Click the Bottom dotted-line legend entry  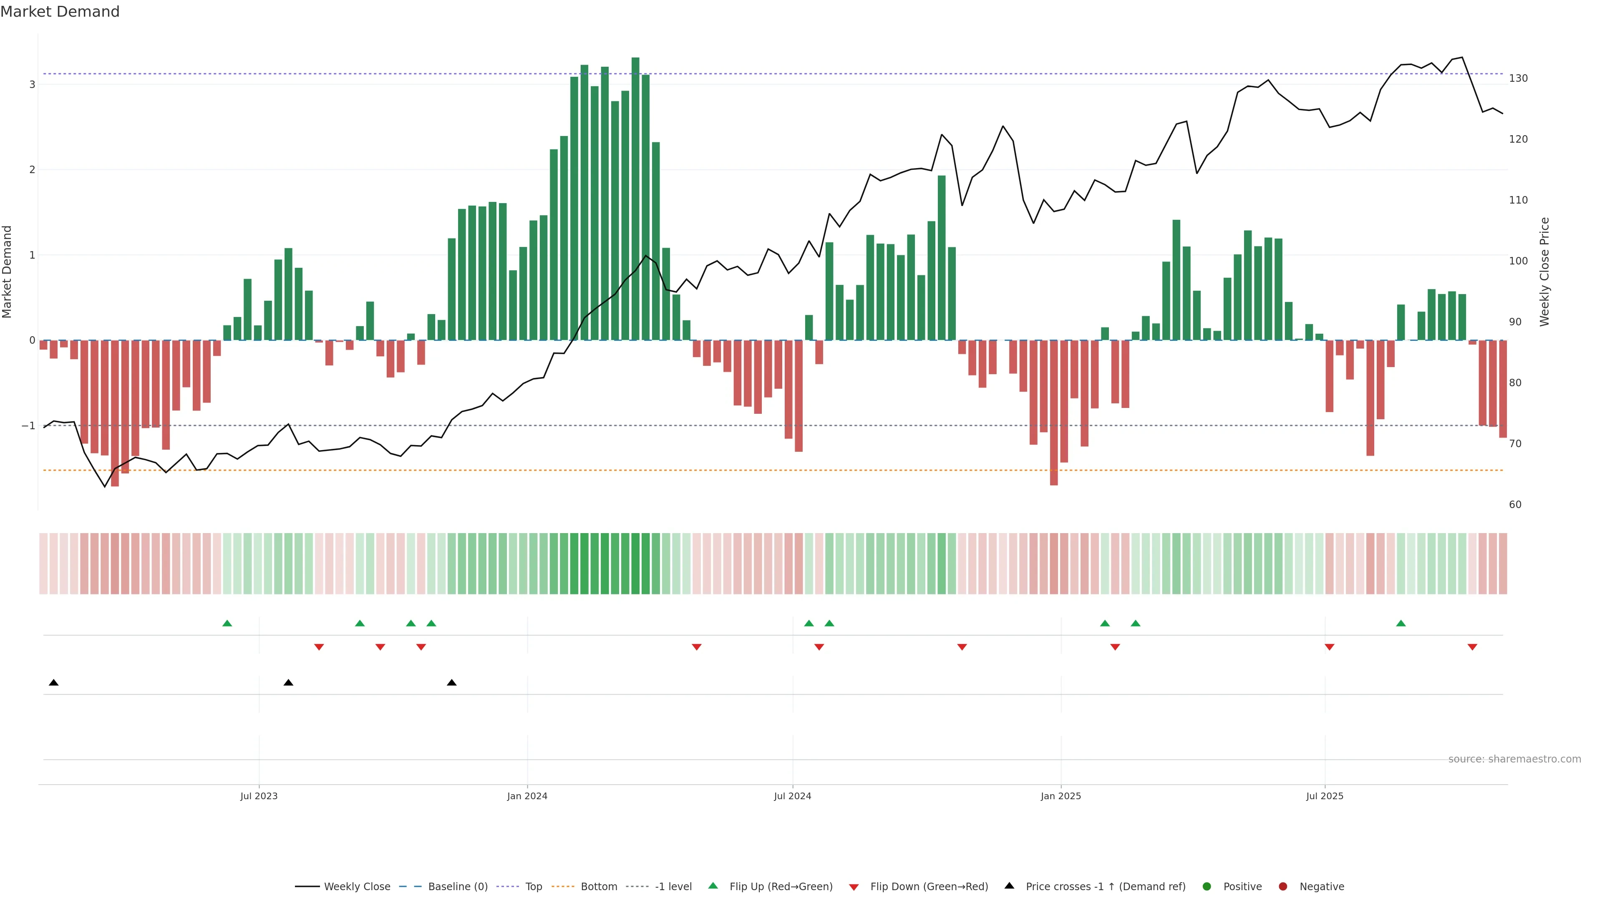[598, 887]
